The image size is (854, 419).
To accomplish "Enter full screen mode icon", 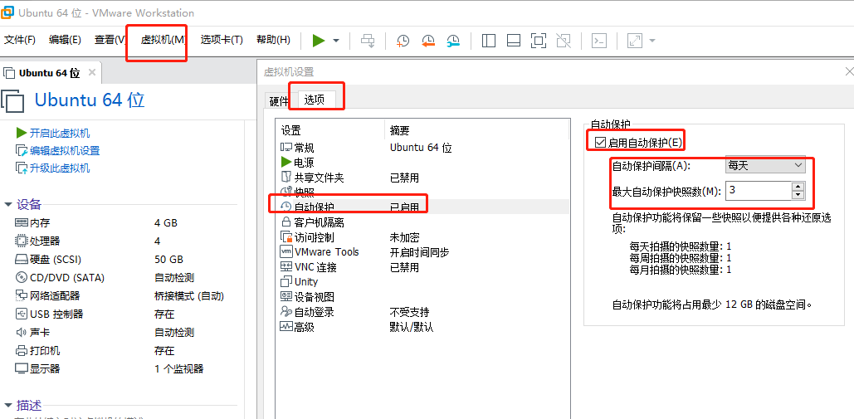I will 538,41.
